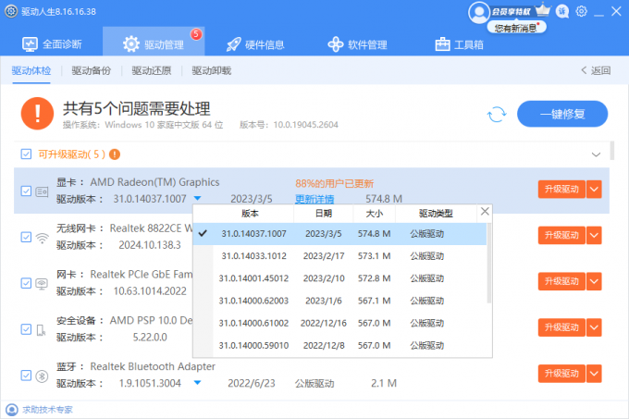Click 升级驱动 for the 无线网卡
629x419 pixels.
(x=561, y=235)
